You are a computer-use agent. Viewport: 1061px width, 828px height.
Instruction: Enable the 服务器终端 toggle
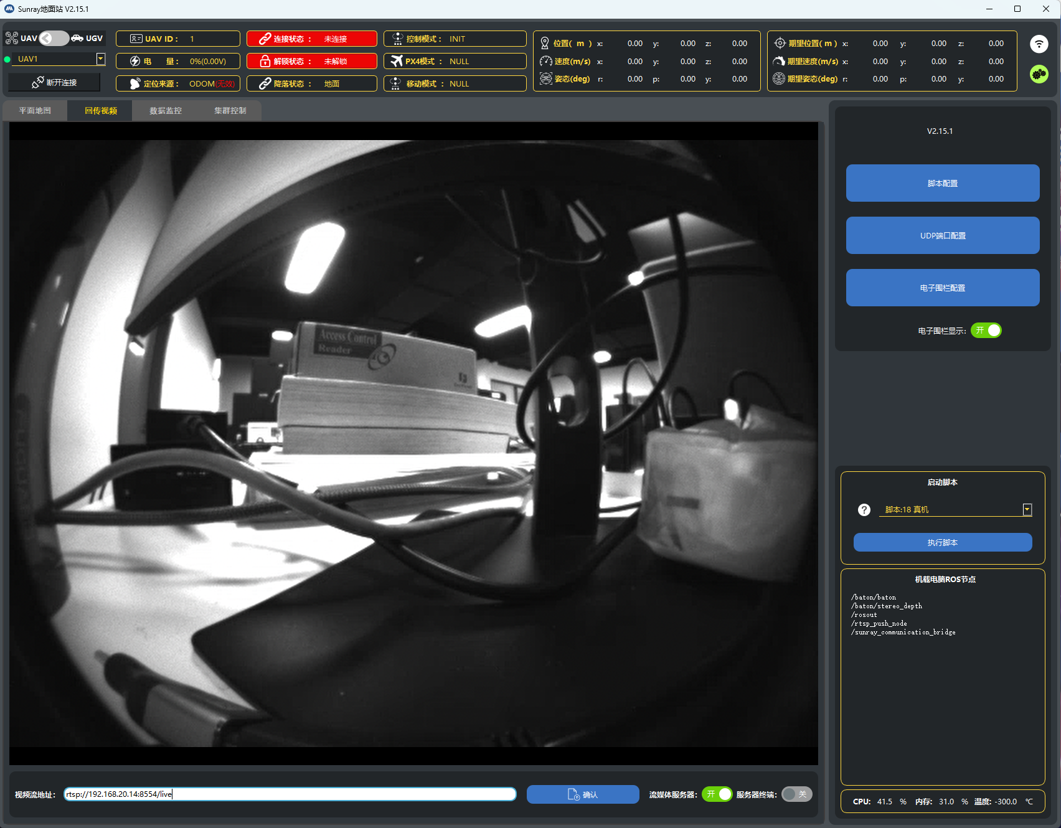tap(796, 794)
